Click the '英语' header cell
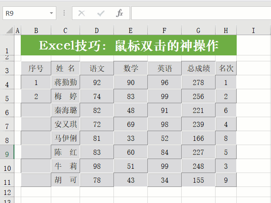271x203 pixels. (164, 68)
